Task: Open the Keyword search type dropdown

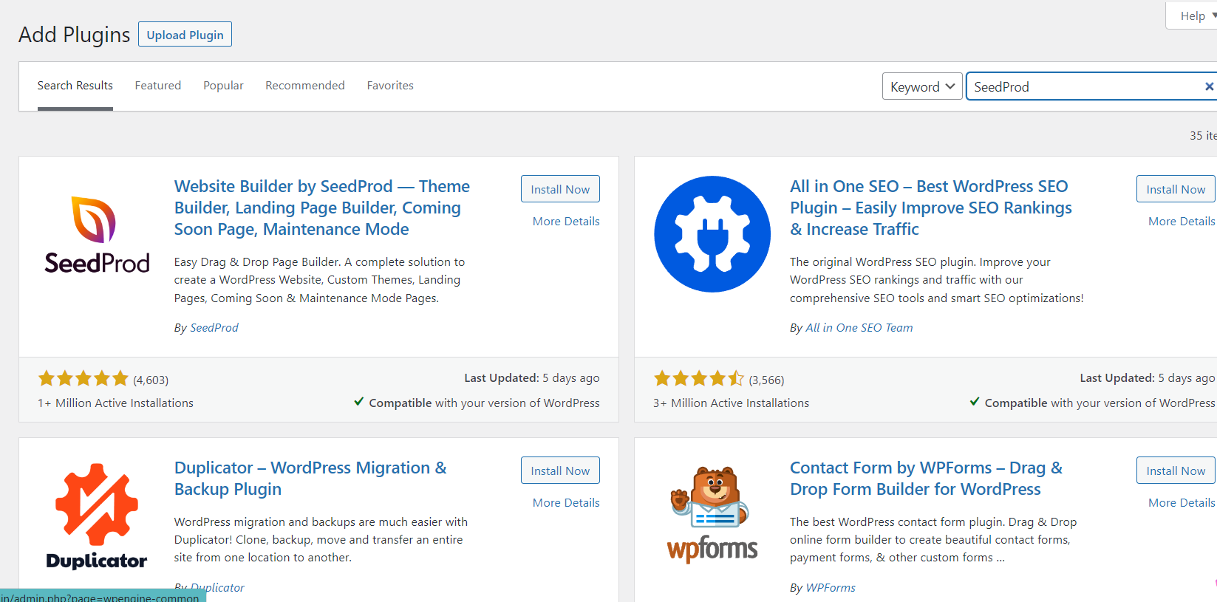Action: click(x=922, y=86)
